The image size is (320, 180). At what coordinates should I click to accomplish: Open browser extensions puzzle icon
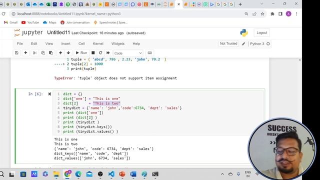coord(272,14)
